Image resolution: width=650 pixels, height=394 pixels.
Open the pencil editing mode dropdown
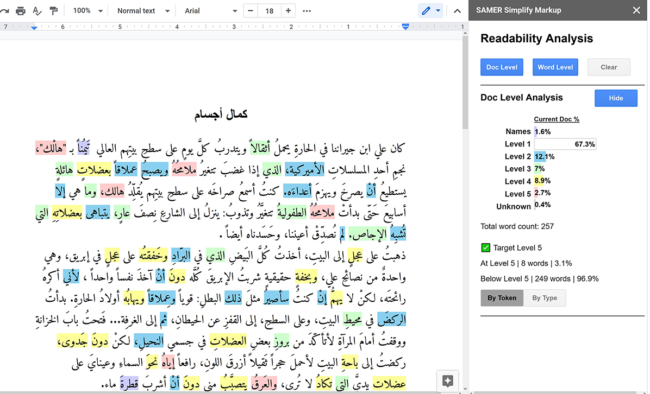(x=431, y=11)
